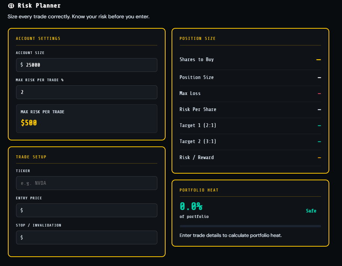Select the Target 2 (3:1) row

click(x=250, y=142)
